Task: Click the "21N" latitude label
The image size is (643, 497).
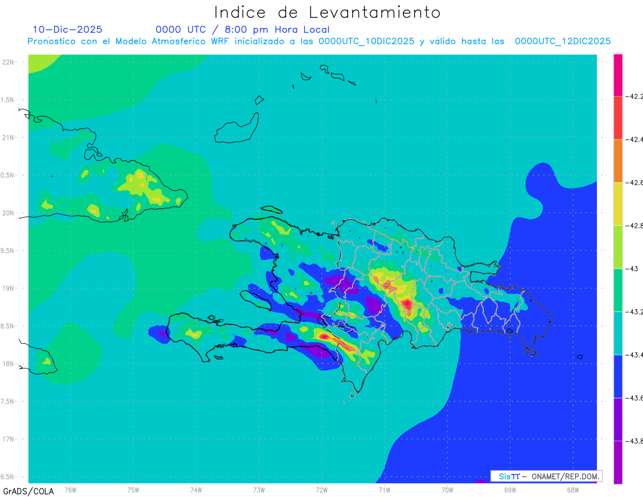Action: [9, 137]
